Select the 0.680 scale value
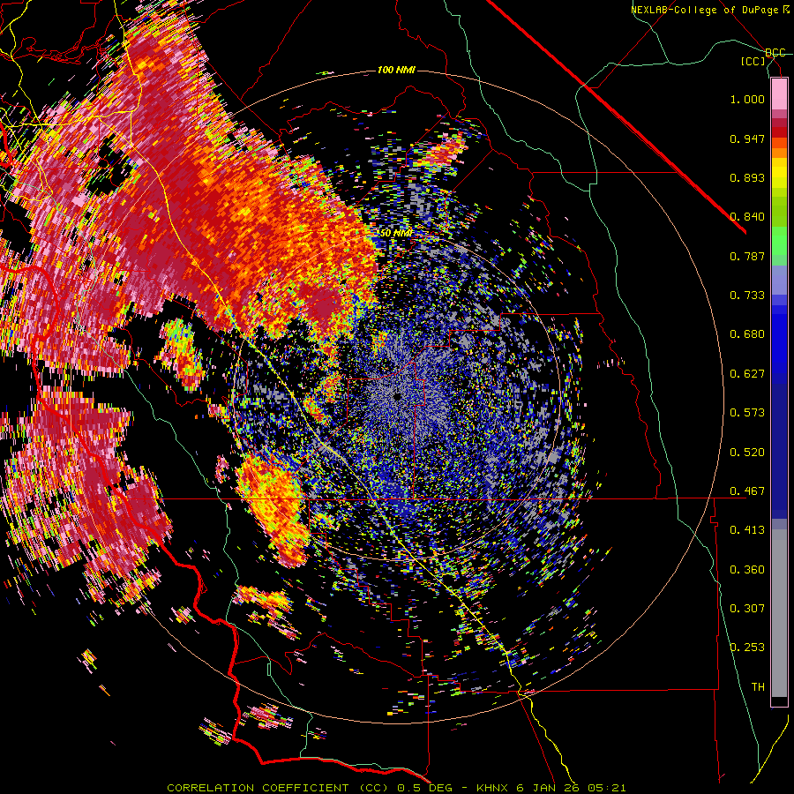The image size is (794, 794). (x=747, y=334)
